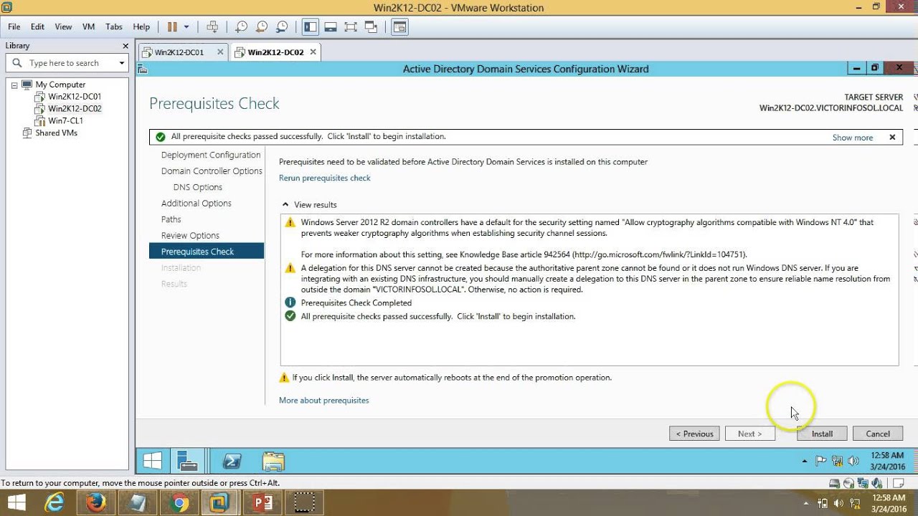Switch to Unity mode via toolbar icon

coord(371,27)
